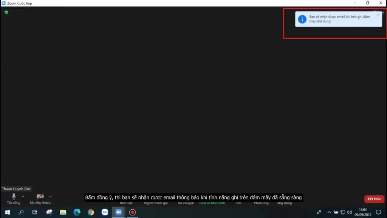Click the Thuan Huynh Duc name label
This screenshot has width=387, height=218.
click(x=16, y=188)
